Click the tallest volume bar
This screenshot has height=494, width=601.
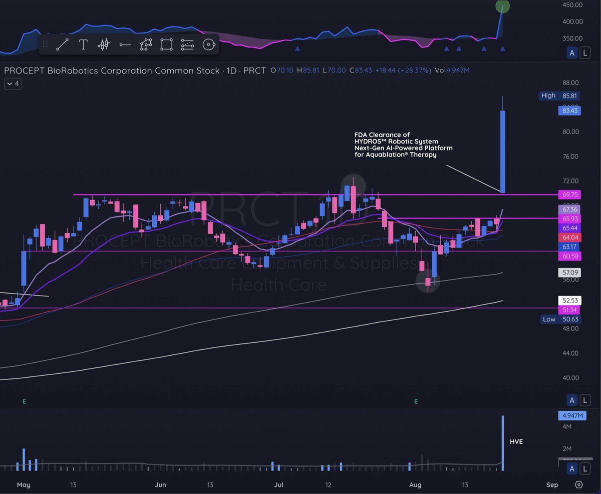tap(503, 443)
